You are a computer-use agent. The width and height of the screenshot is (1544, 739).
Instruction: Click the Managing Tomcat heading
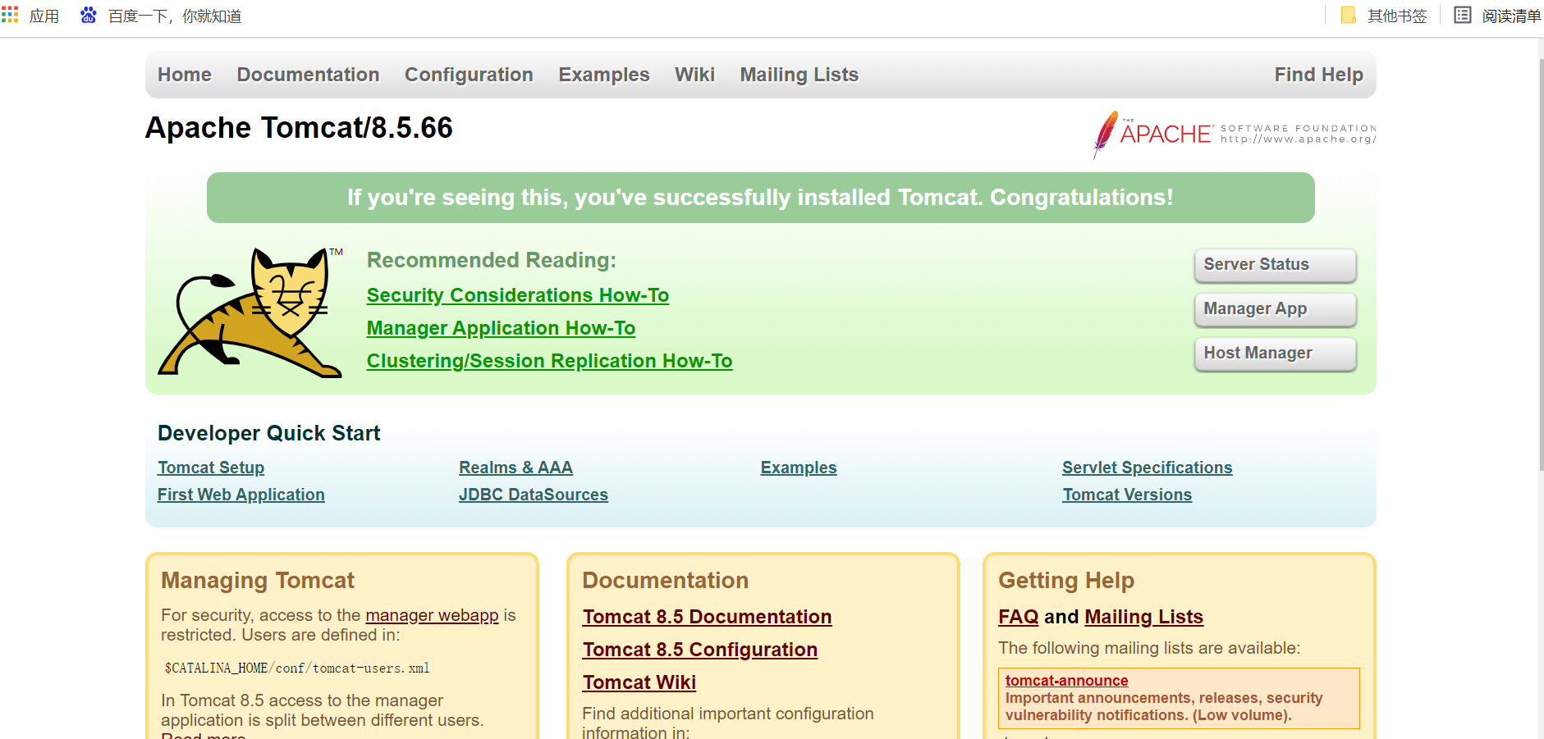point(258,581)
